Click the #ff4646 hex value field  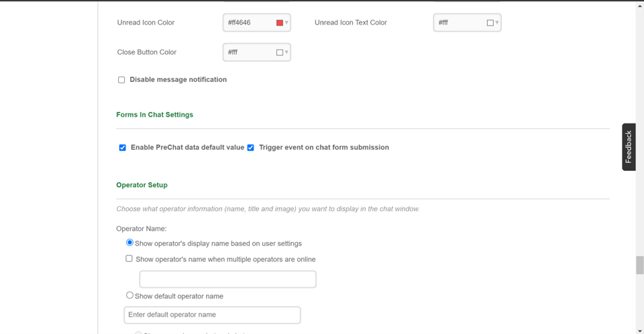(x=249, y=23)
